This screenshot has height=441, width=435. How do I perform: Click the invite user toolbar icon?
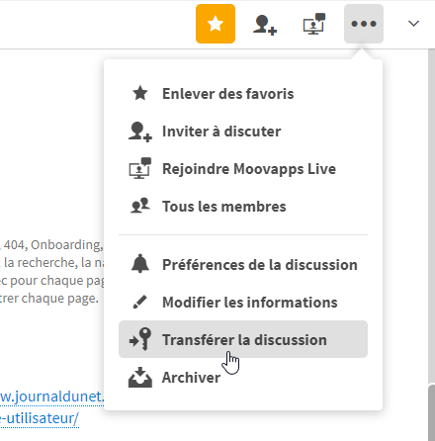coord(265,24)
